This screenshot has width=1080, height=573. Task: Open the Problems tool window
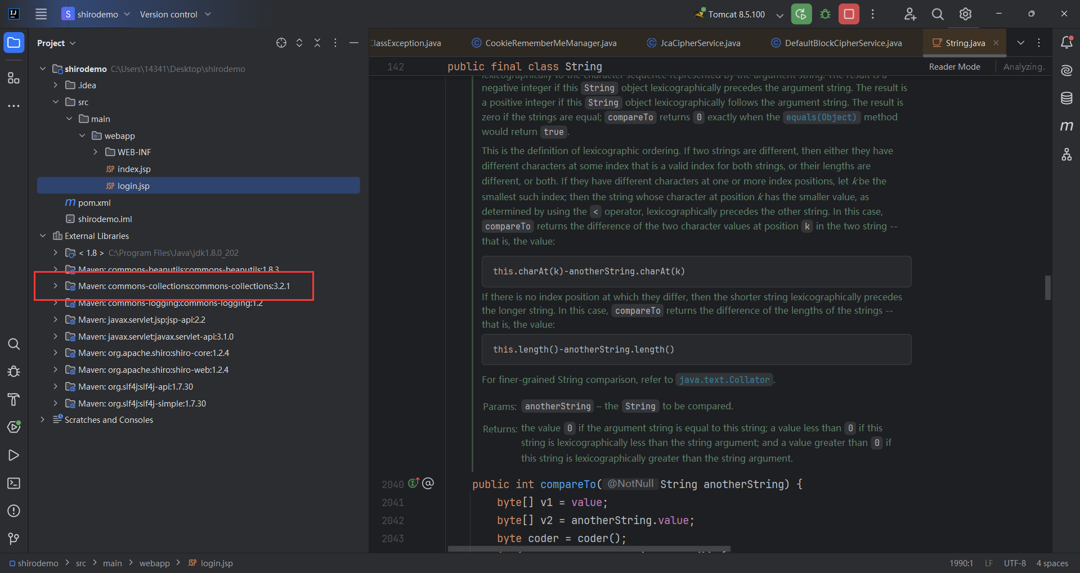coord(14,511)
